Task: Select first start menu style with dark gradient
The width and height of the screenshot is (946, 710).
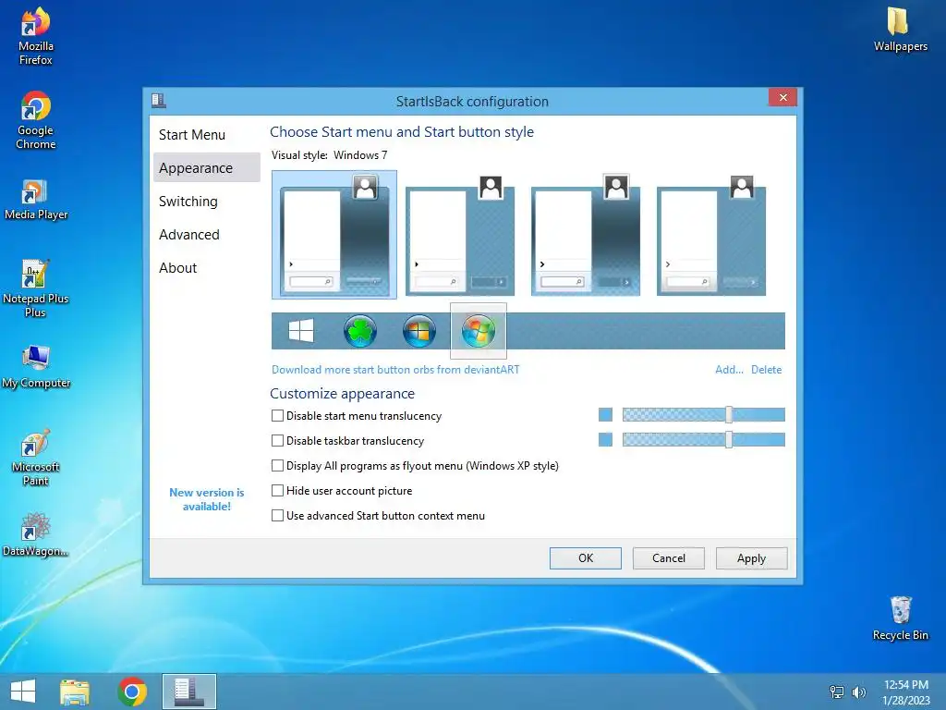Action: click(334, 234)
